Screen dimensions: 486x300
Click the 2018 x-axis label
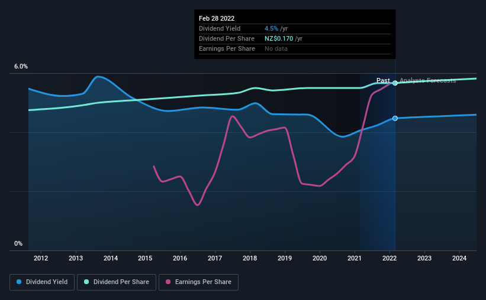(x=250, y=258)
